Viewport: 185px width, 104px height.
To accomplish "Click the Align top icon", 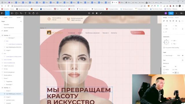I will click(173, 21).
